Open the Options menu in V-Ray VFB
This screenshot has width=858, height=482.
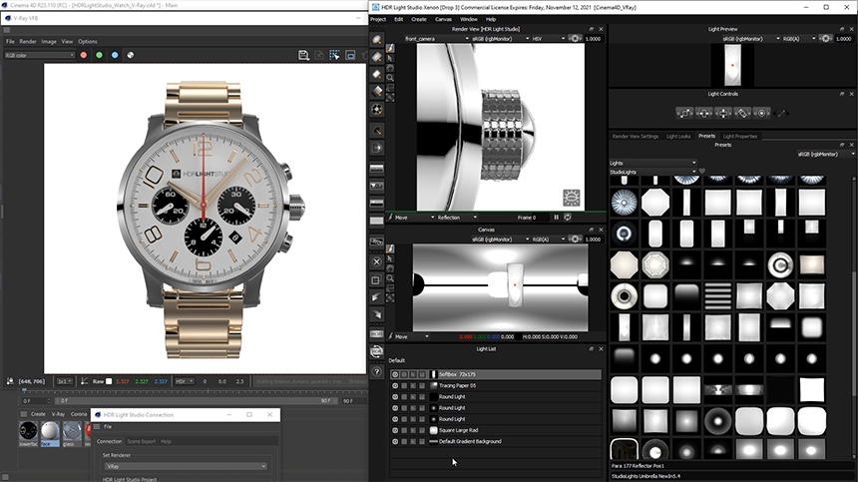click(88, 42)
